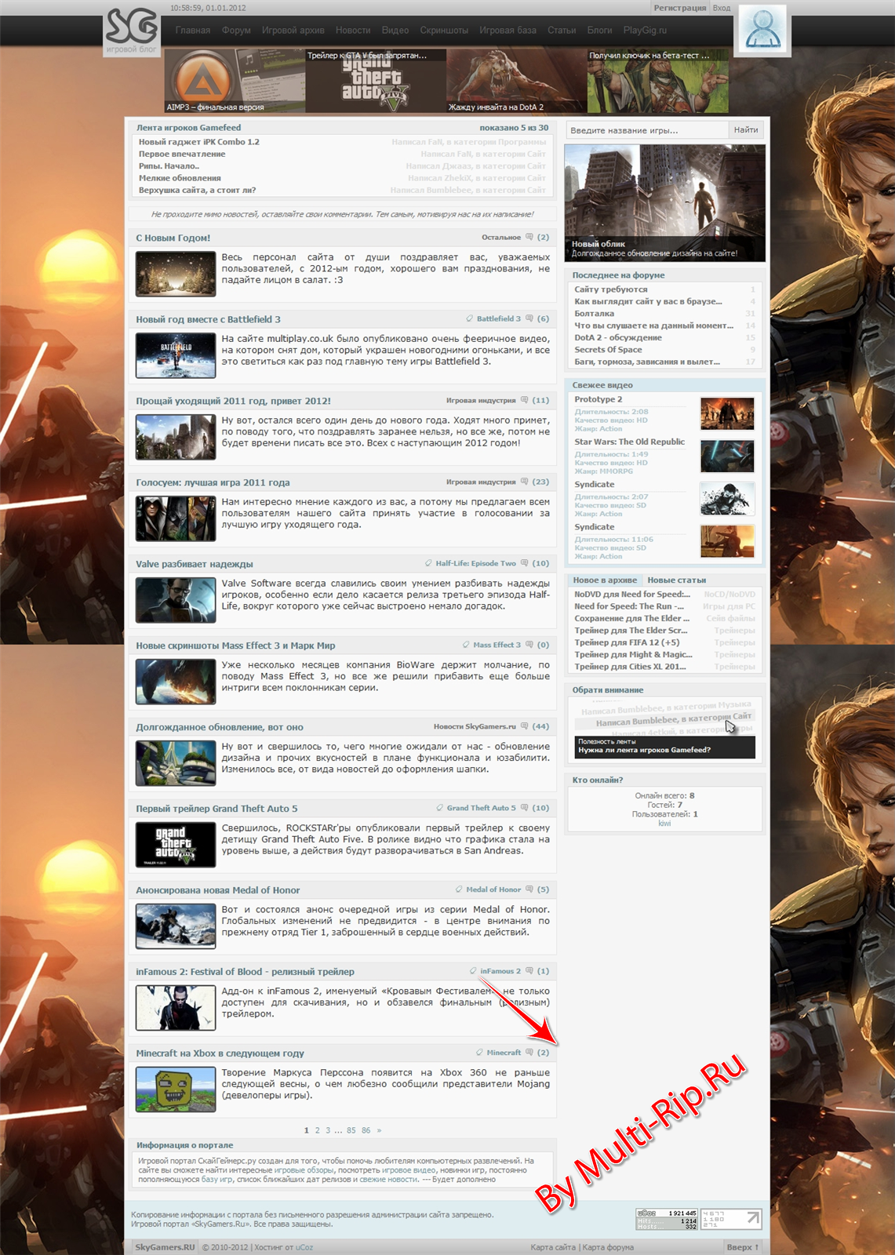Click tag icon beside Grand Theft Auto 5 category
Viewport: 895px width, 1255px height.
(x=440, y=808)
